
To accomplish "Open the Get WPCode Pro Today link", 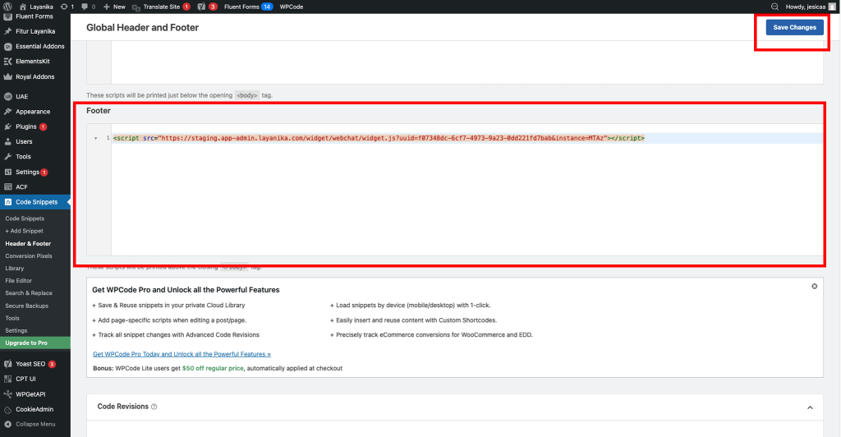I will 182,354.
